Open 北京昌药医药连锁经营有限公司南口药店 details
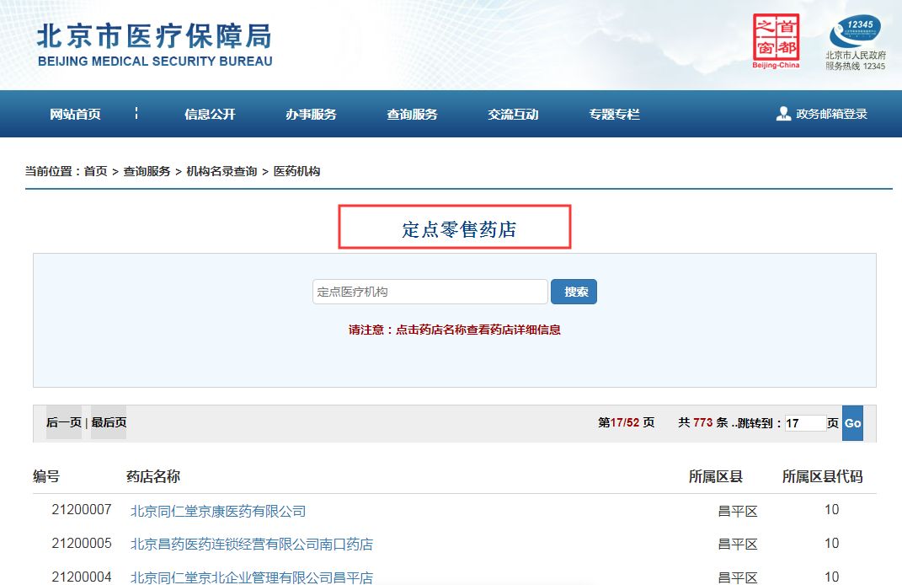This screenshot has height=585, width=902. pos(251,545)
